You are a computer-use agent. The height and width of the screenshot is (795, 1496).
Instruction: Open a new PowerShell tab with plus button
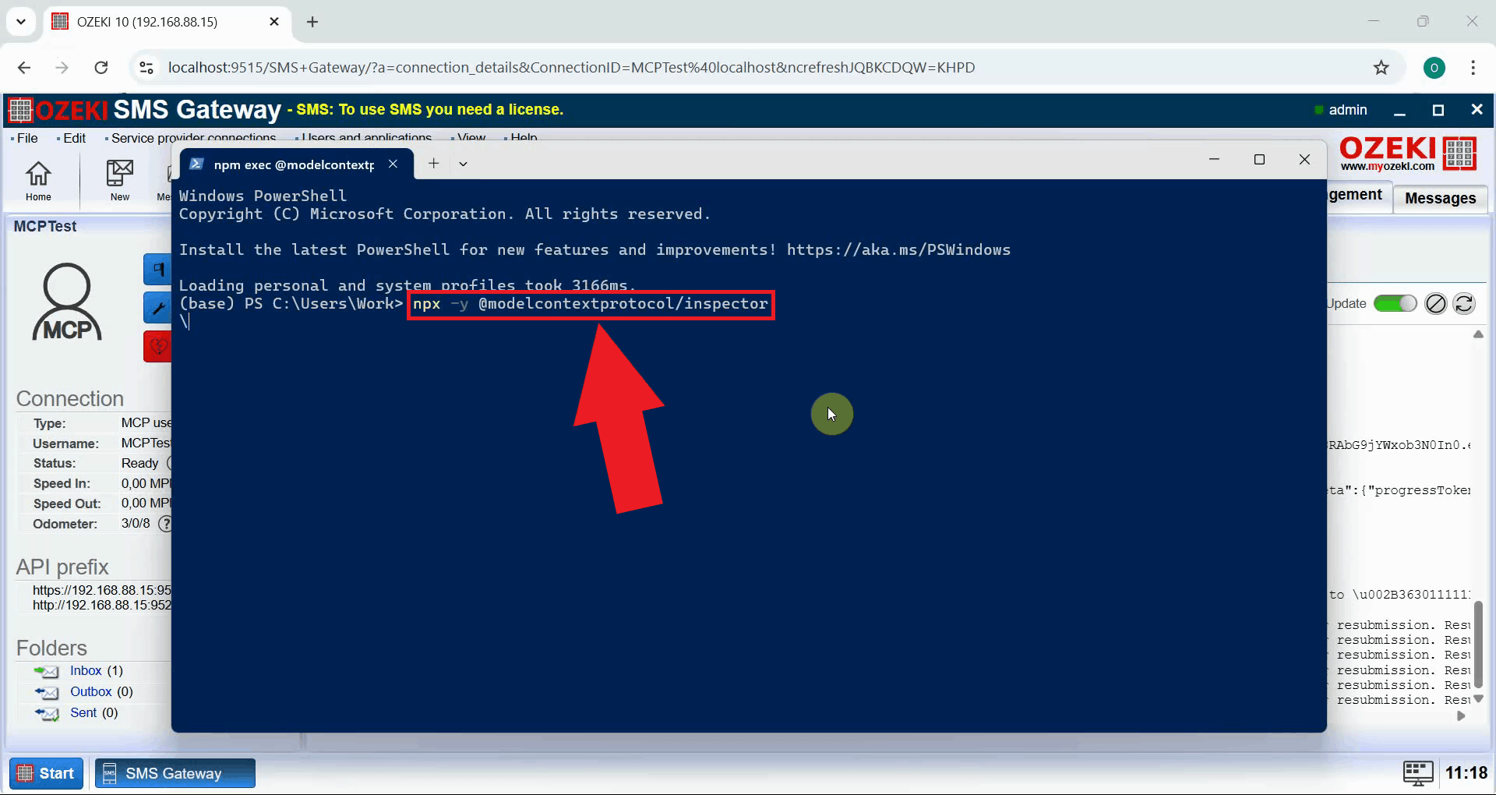[x=434, y=163]
